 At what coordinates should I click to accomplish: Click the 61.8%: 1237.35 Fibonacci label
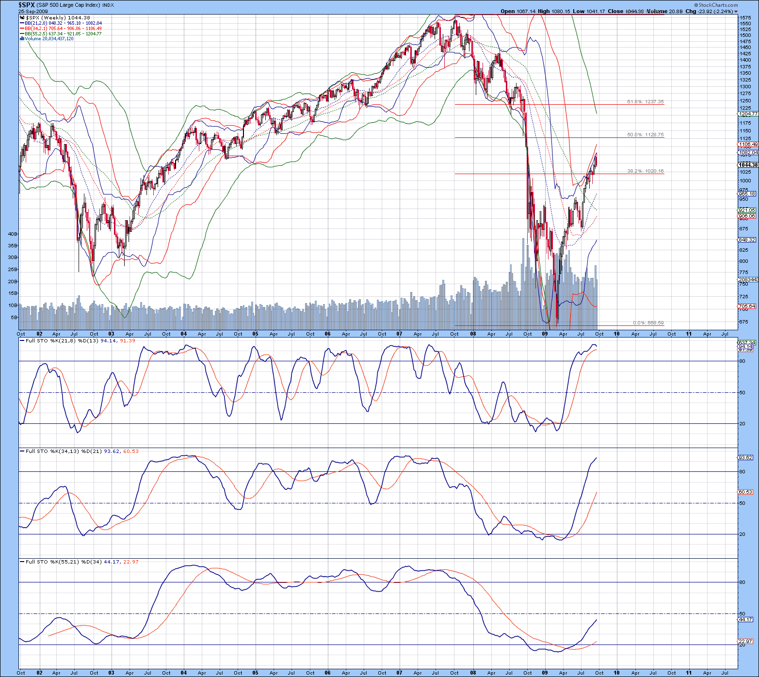coord(645,102)
